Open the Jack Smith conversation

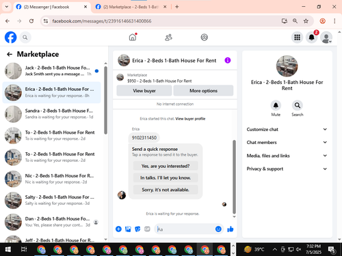[52, 71]
